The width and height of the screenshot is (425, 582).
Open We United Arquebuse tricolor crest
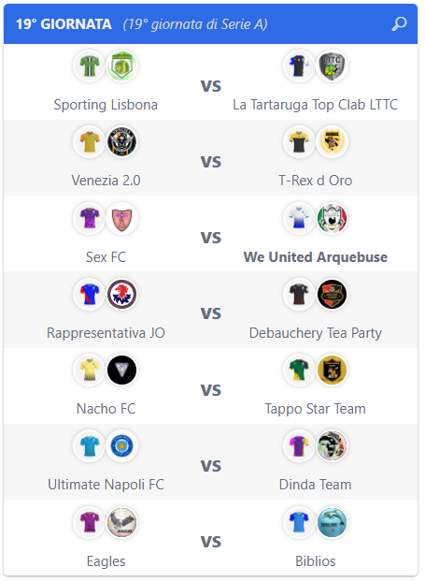(x=332, y=218)
